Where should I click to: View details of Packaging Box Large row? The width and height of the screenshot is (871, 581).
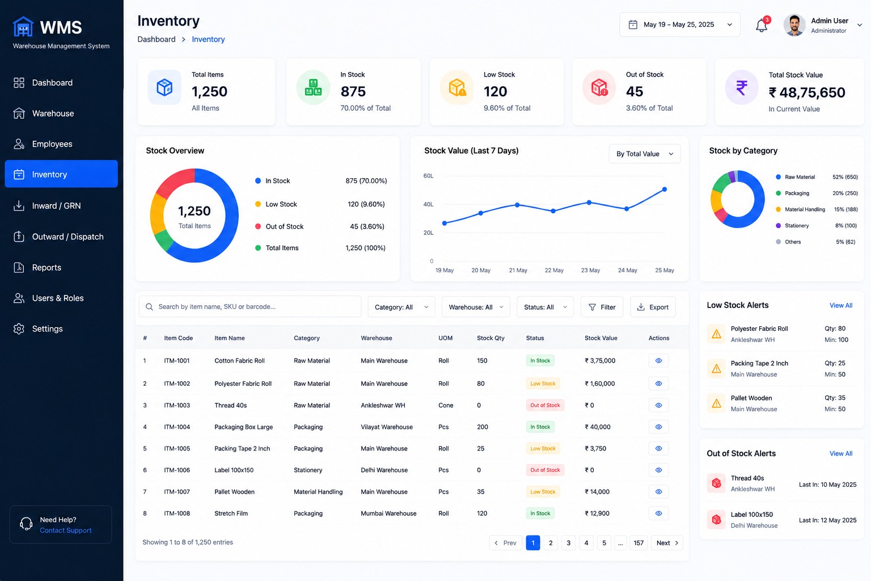658,427
